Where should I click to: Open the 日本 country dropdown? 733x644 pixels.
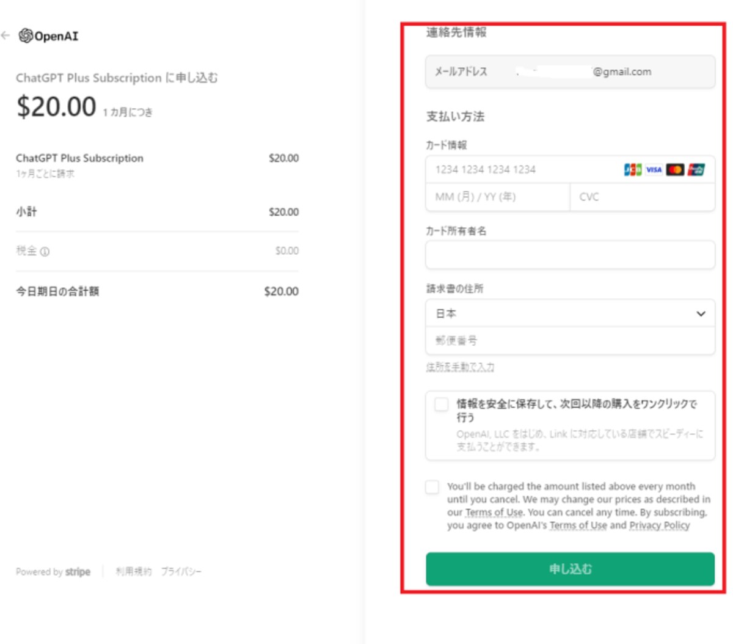[570, 313]
